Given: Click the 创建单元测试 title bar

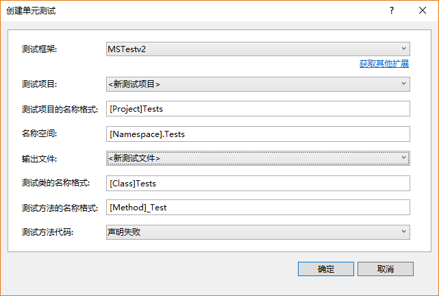Looking at the screenshot, I should 171,10.
